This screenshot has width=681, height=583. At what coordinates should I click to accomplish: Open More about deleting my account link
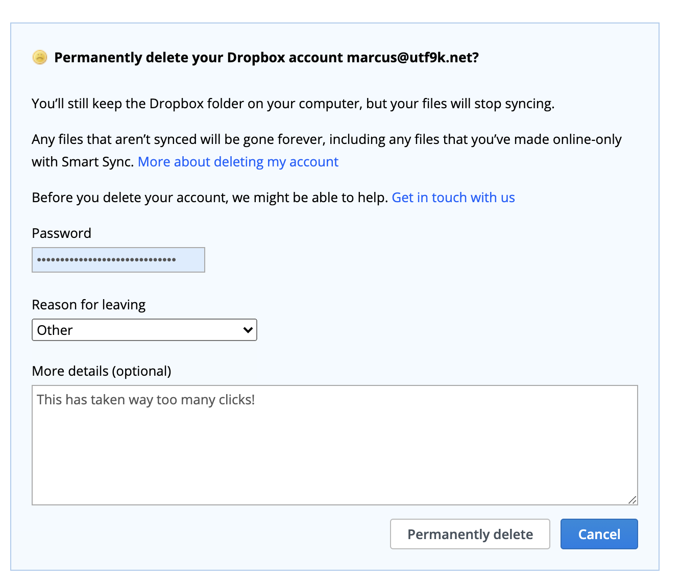pos(238,162)
